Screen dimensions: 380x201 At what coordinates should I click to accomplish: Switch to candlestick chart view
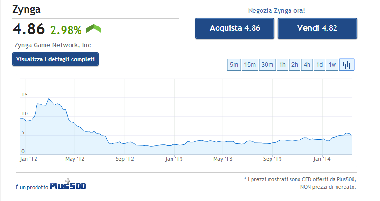point(347,65)
